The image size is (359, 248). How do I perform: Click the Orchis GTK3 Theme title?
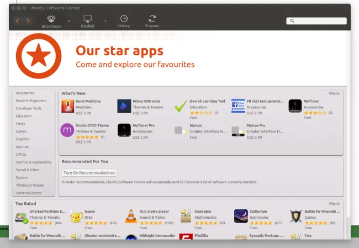pyautogui.click(x=92, y=125)
